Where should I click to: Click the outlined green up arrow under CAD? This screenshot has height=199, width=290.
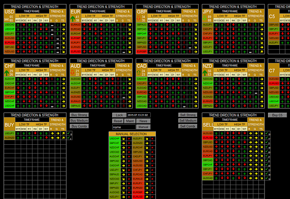click(139, 72)
